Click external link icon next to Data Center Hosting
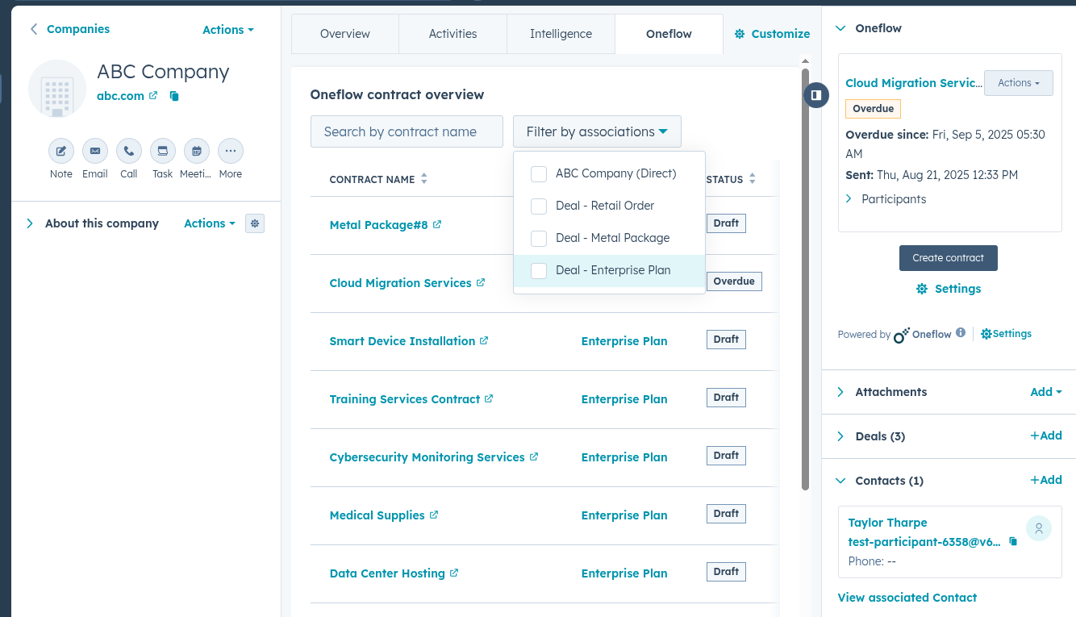Screen dimensions: 1076x617 pos(454,573)
